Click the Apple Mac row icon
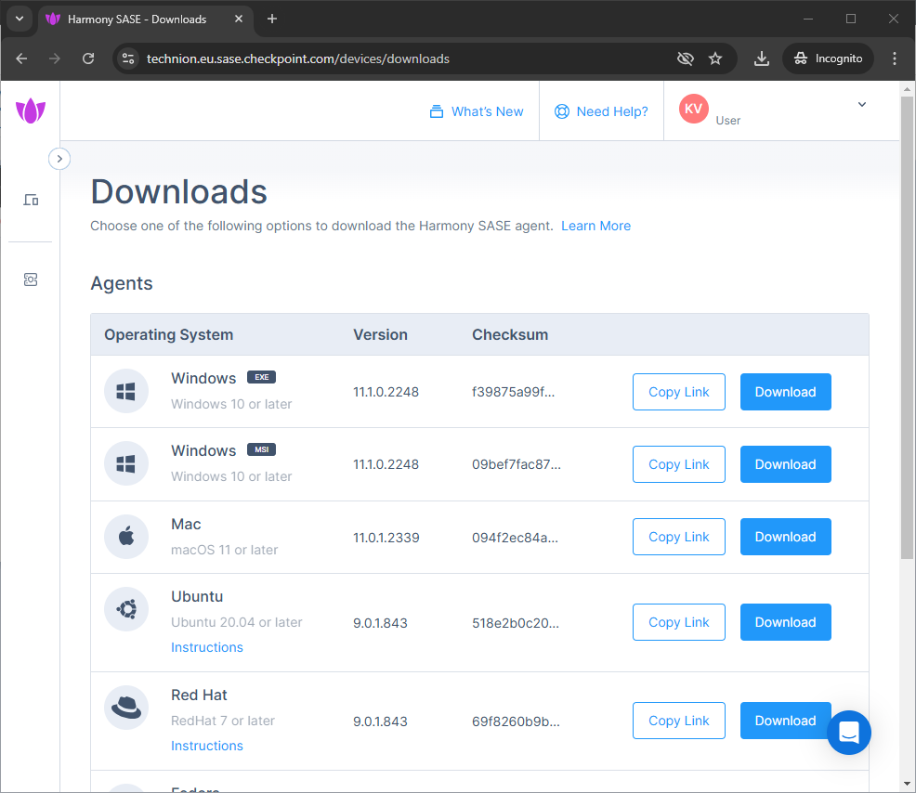The width and height of the screenshot is (916, 793). point(126,537)
